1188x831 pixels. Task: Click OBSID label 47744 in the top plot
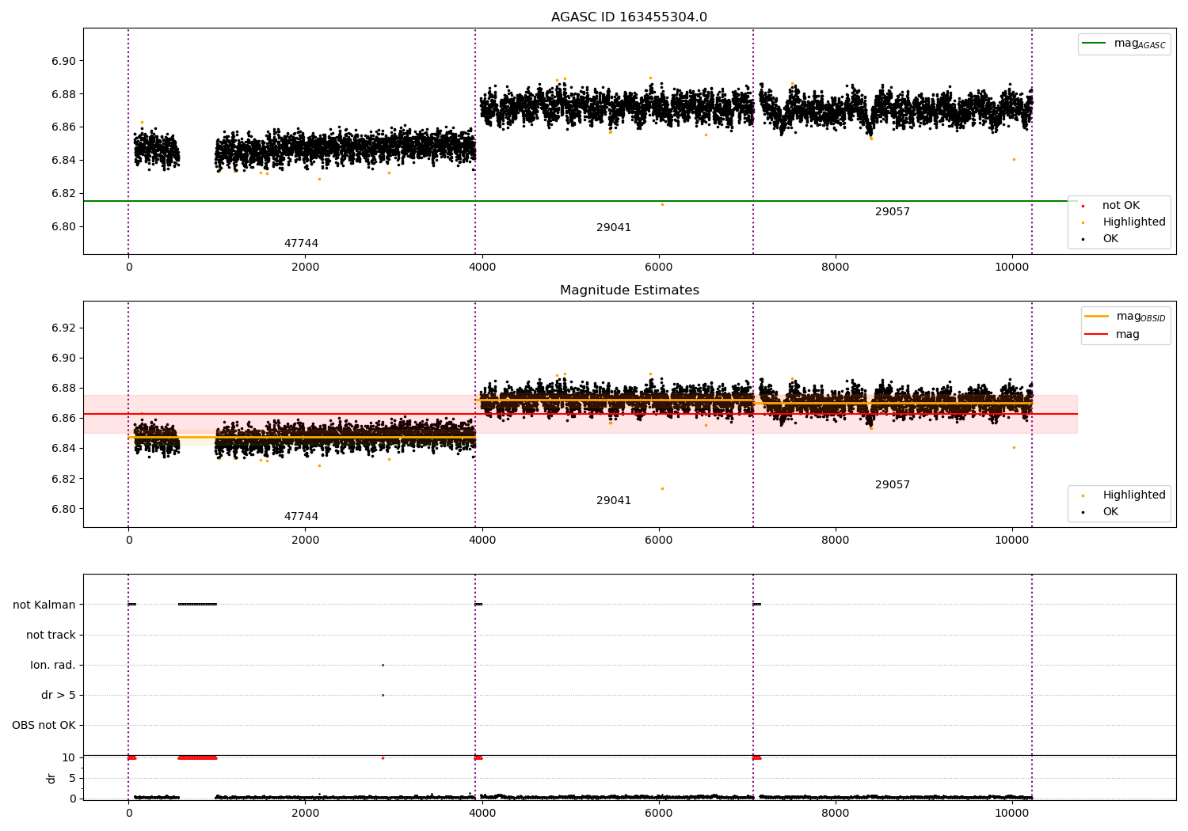coord(301,244)
